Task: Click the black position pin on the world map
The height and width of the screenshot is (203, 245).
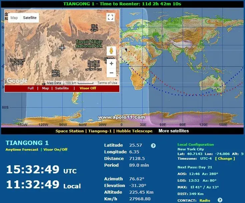Action: [126, 50]
